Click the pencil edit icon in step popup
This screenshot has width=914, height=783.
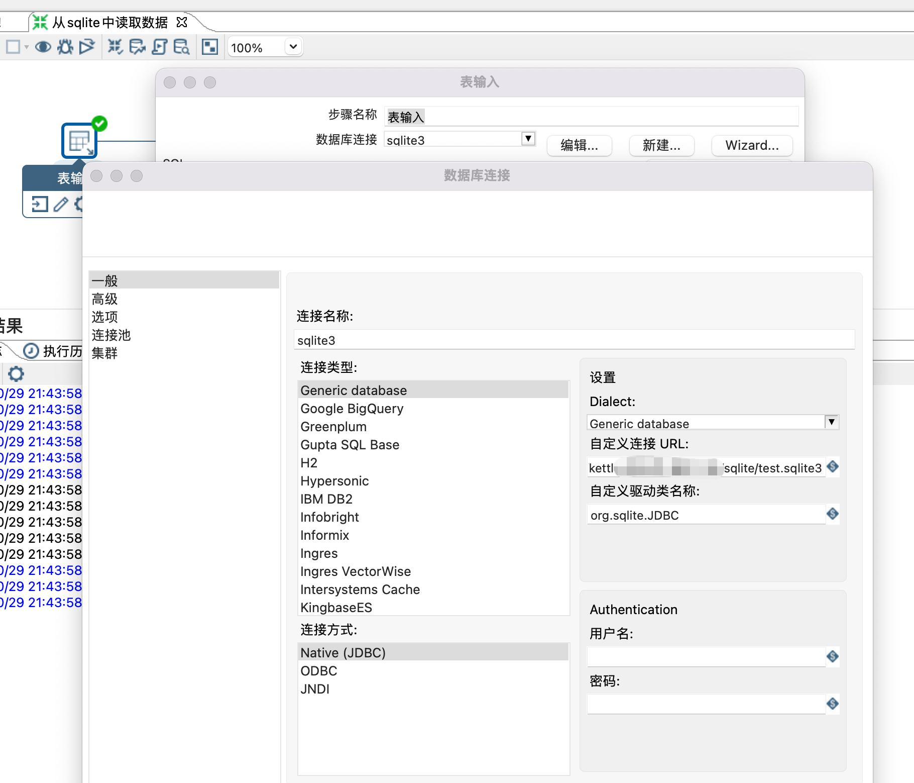point(61,204)
